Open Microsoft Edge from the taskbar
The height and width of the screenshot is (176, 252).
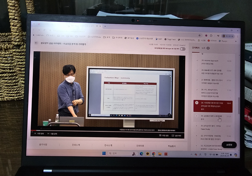[x=141, y=154]
